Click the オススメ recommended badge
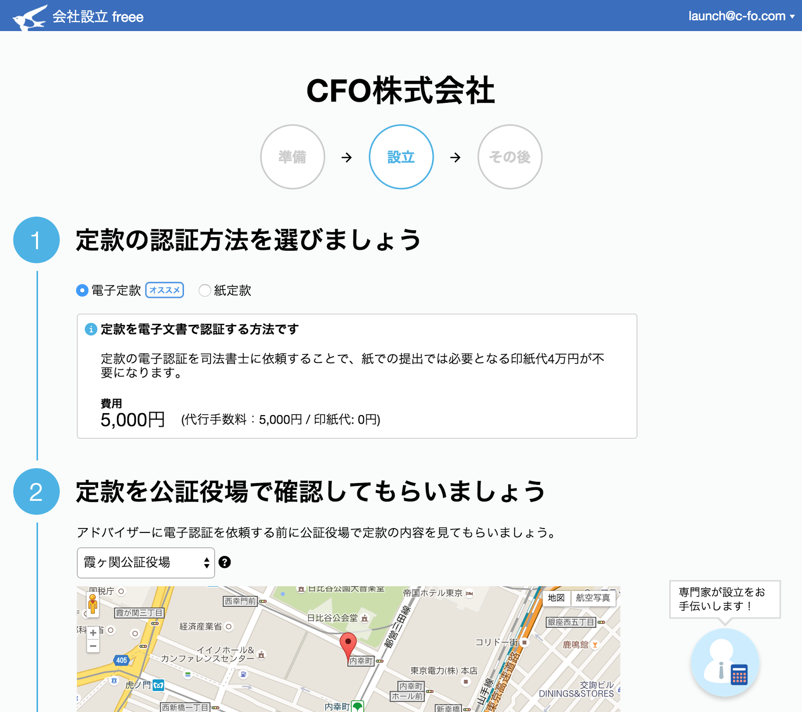Image resolution: width=802 pixels, height=712 pixels. 164,290
